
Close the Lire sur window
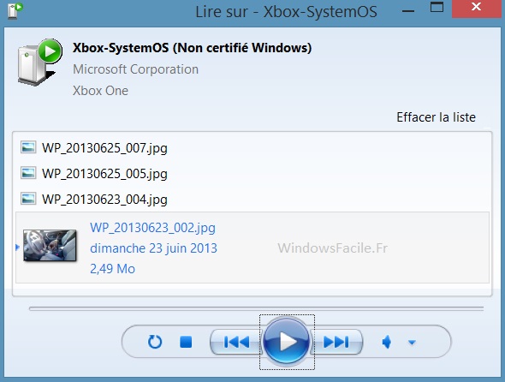(476, 9)
